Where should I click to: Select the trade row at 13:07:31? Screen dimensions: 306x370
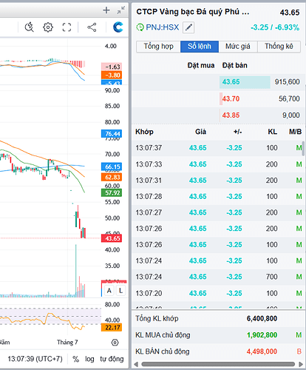(x=217, y=181)
